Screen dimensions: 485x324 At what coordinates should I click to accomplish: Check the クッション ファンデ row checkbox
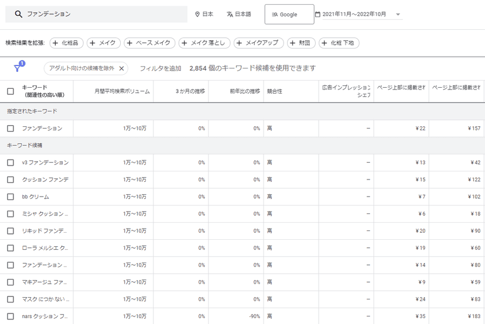pos(11,180)
